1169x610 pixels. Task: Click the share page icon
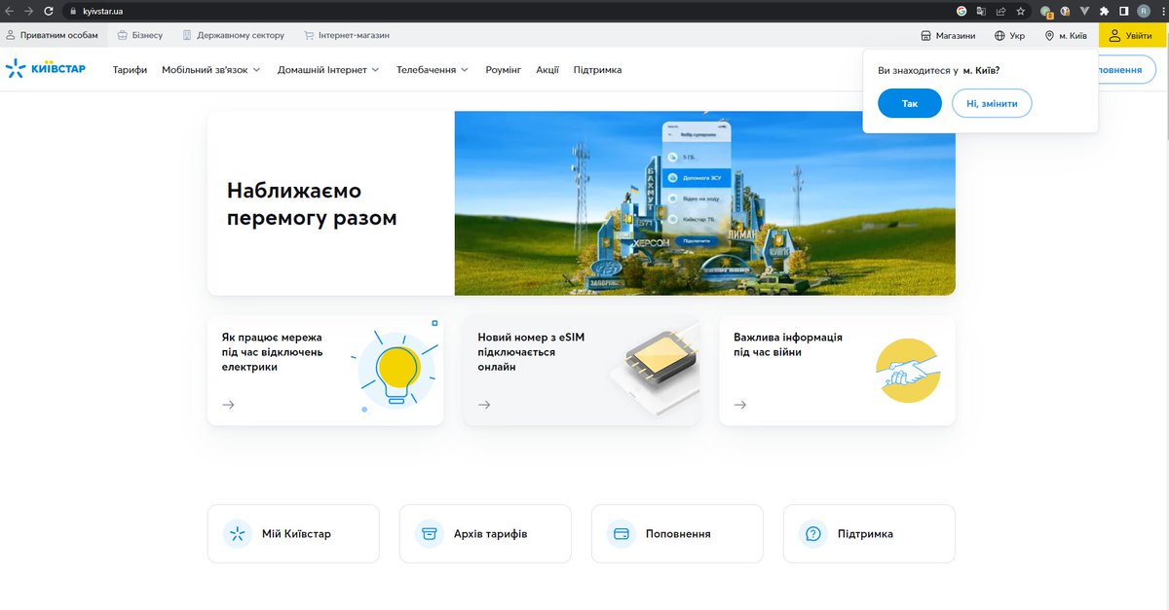[1000, 11]
